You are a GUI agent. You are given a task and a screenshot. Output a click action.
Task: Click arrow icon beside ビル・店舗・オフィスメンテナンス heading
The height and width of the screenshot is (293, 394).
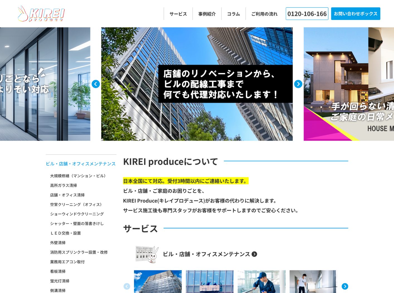point(254,254)
